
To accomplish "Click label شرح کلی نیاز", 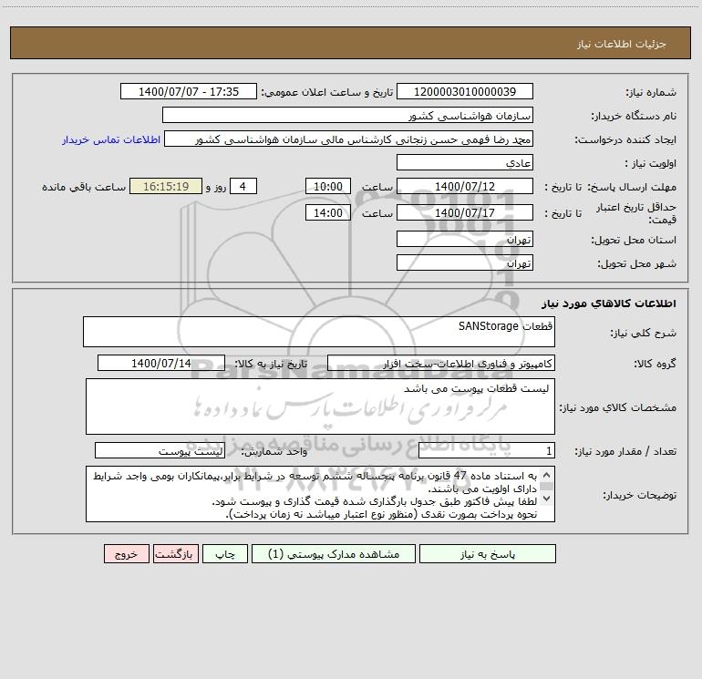I will (x=644, y=333).
